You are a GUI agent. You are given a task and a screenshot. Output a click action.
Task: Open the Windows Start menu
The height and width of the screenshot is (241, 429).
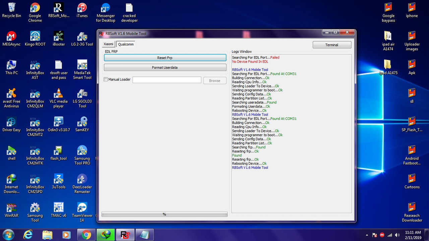coord(8,235)
